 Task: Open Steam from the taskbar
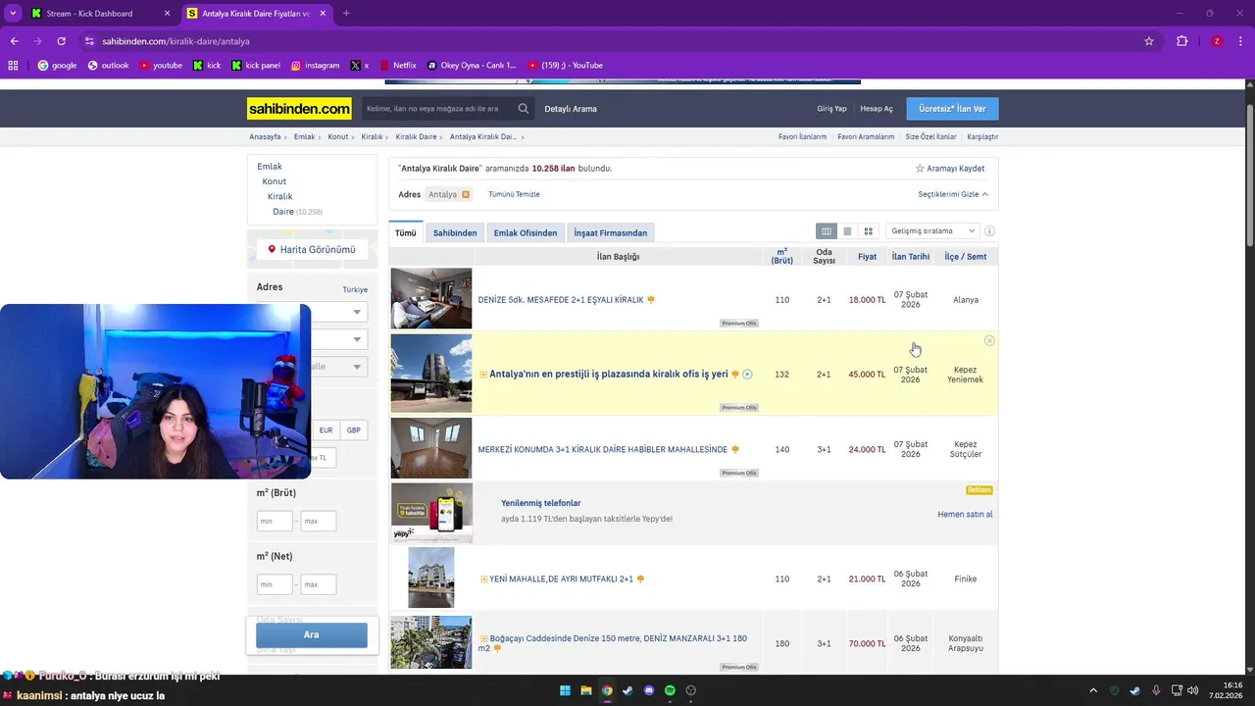(x=627, y=690)
